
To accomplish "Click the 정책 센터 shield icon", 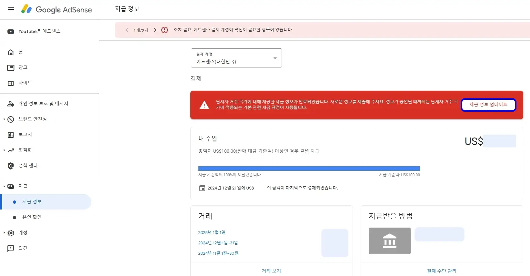I will (x=11, y=166).
